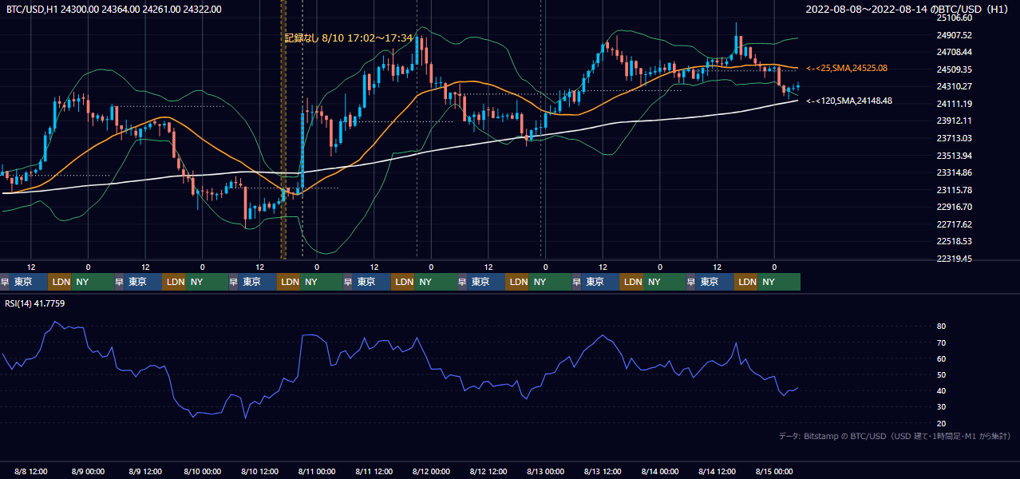Click RSI scale value 40

tap(942, 390)
